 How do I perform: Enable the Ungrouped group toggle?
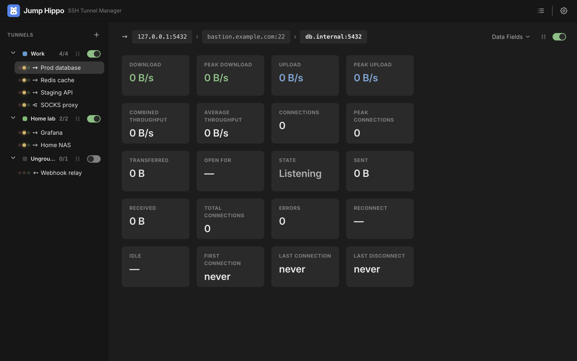click(x=94, y=159)
